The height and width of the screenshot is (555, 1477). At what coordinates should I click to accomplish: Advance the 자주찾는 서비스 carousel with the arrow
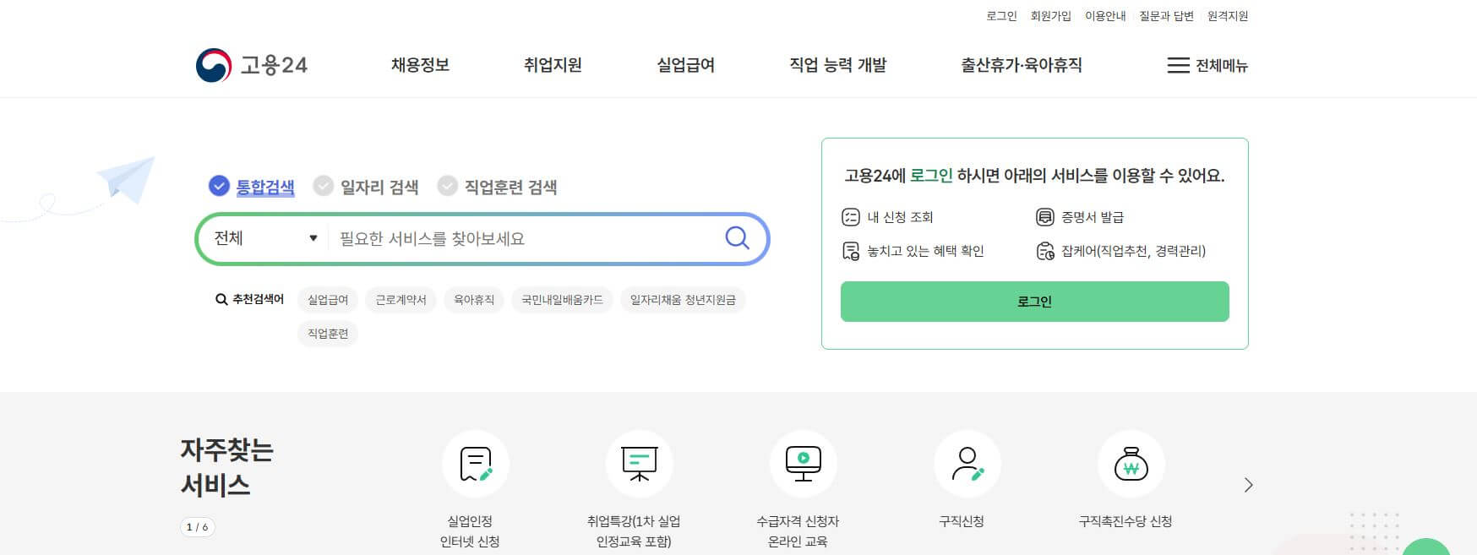coord(1248,485)
